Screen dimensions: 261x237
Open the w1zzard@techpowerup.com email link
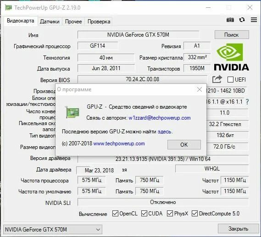tap(160, 118)
